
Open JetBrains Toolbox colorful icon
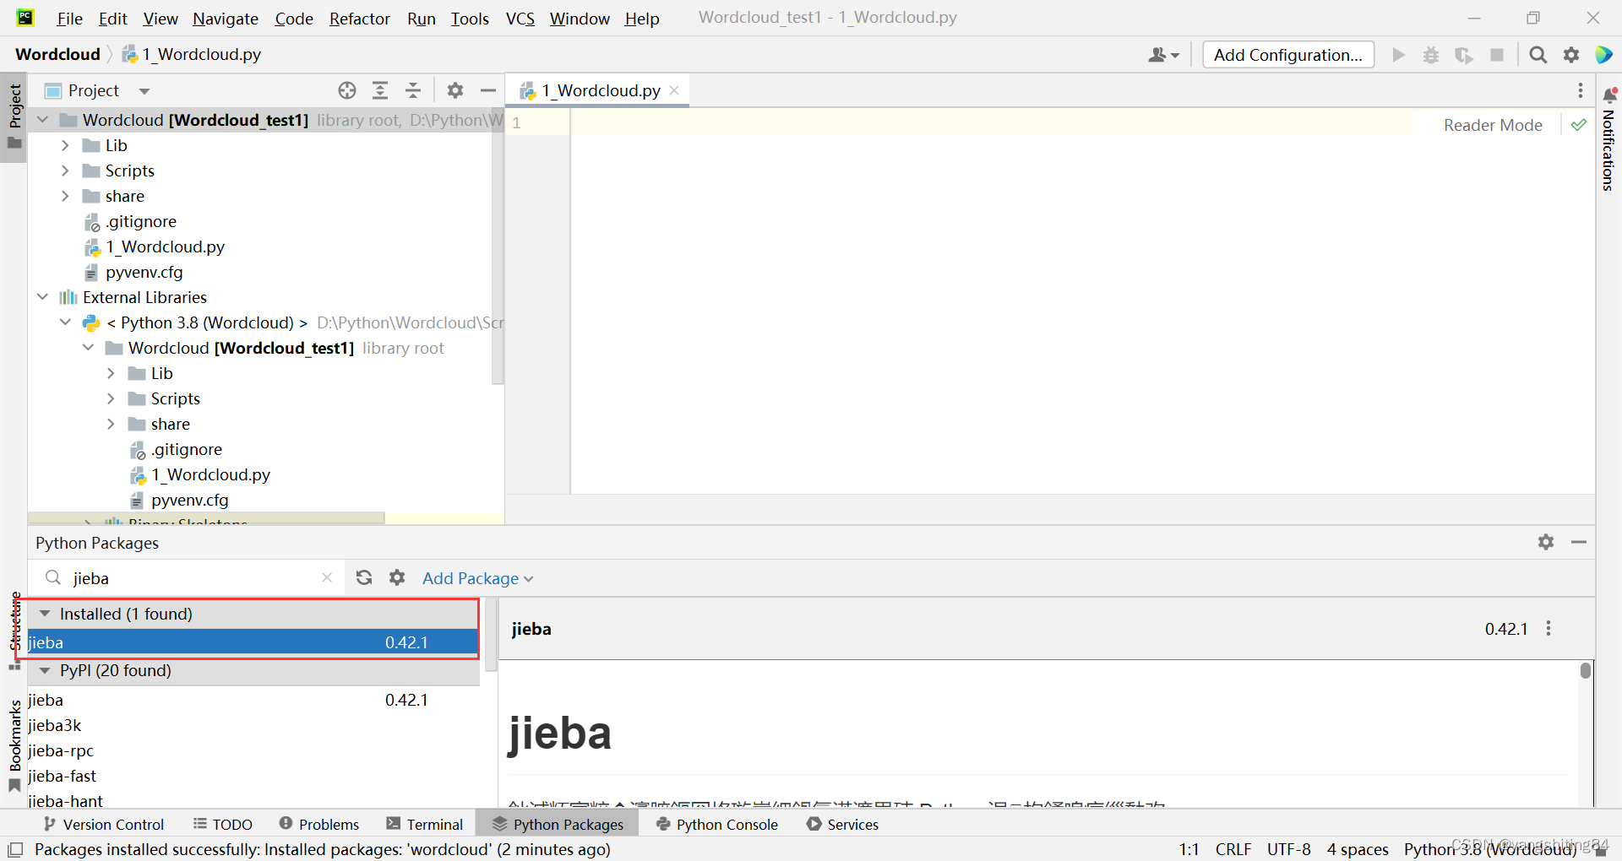coord(1603,55)
